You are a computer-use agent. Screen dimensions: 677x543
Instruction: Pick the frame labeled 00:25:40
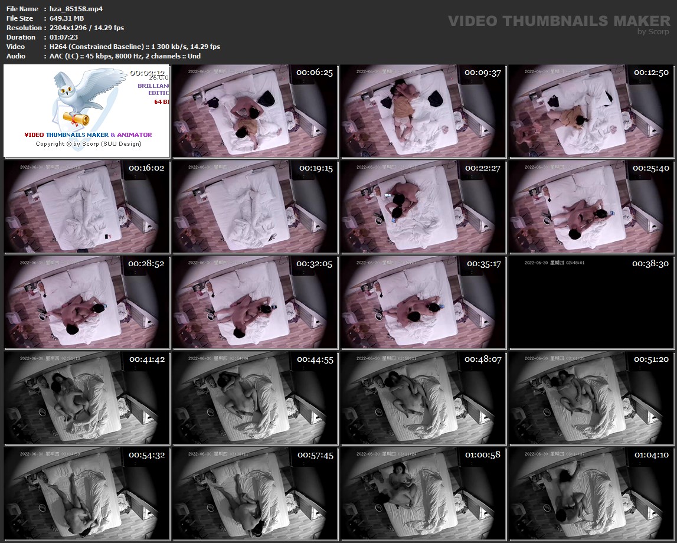pos(591,207)
